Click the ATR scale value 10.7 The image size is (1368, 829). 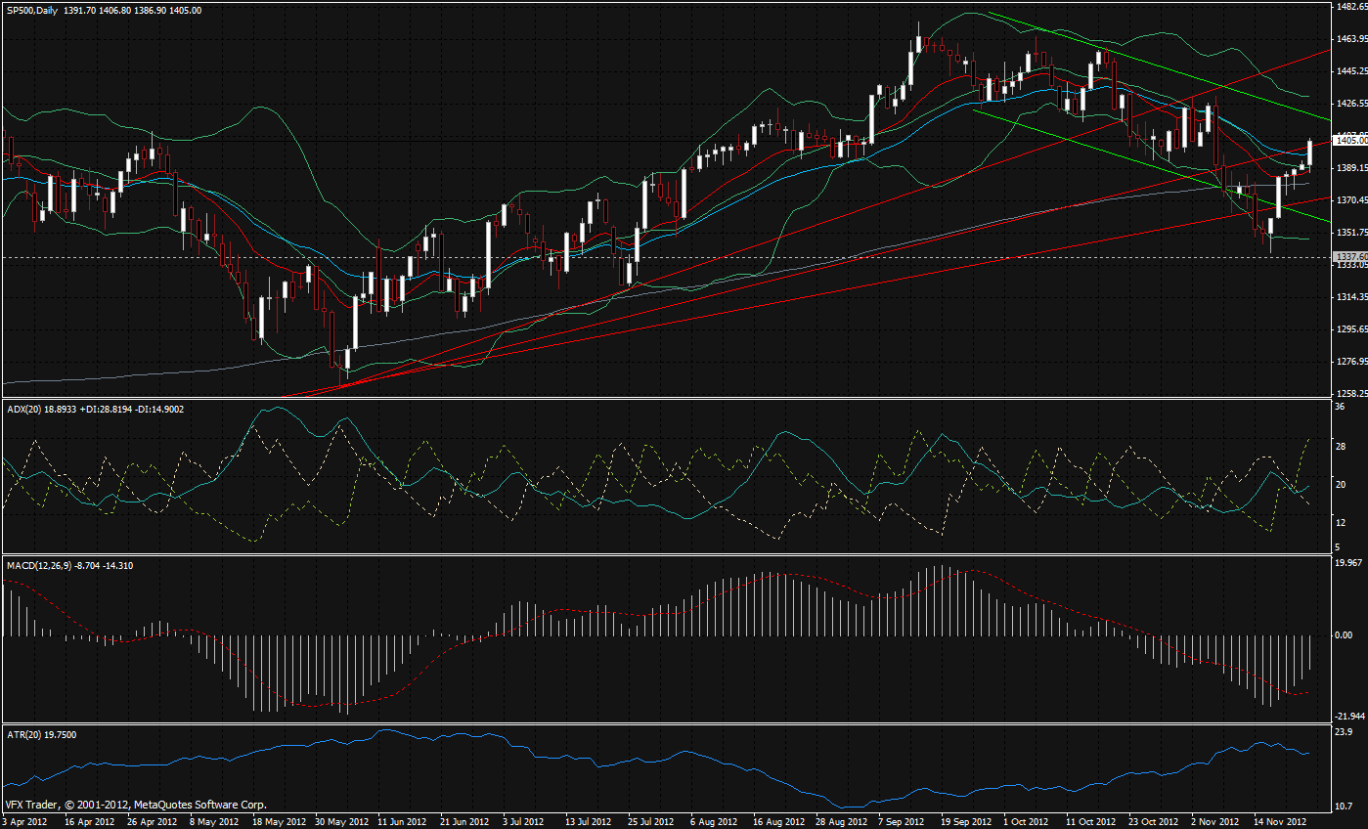click(x=1343, y=807)
